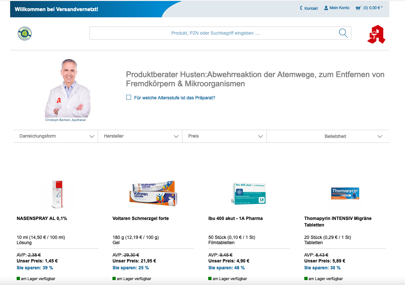This screenshot has width=405, height=285.
Task: Open the NASENSPRAY AL 0,1% product title
Action: [x=42, y=218]
